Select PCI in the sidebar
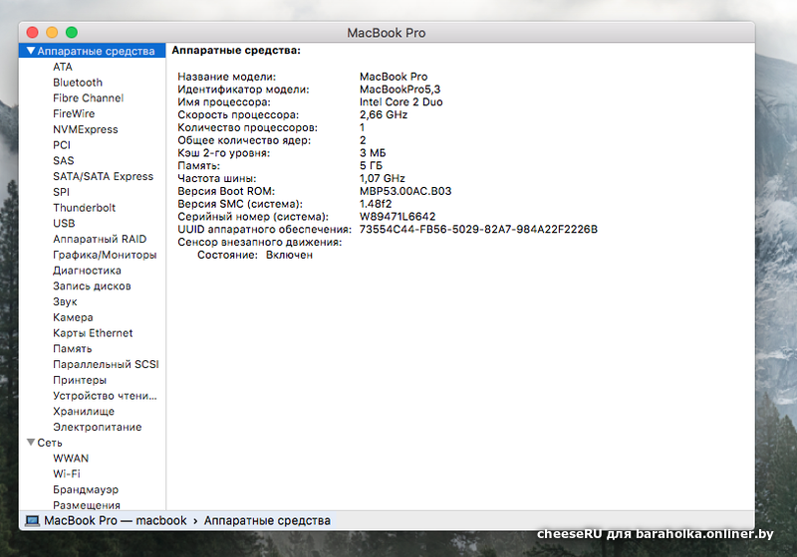 [62, 145]
